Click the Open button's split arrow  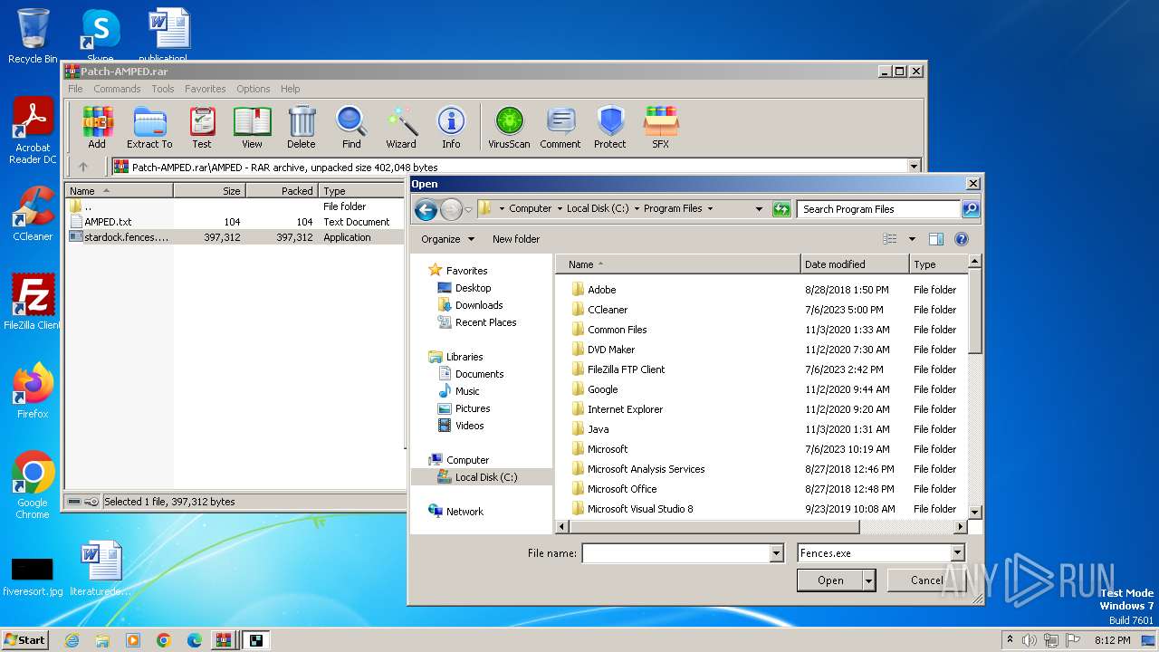point(869,580)
